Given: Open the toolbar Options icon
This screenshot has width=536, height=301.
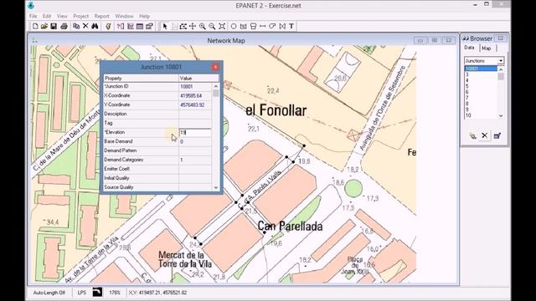Looking at the screenshot, I should click(149, 26).
